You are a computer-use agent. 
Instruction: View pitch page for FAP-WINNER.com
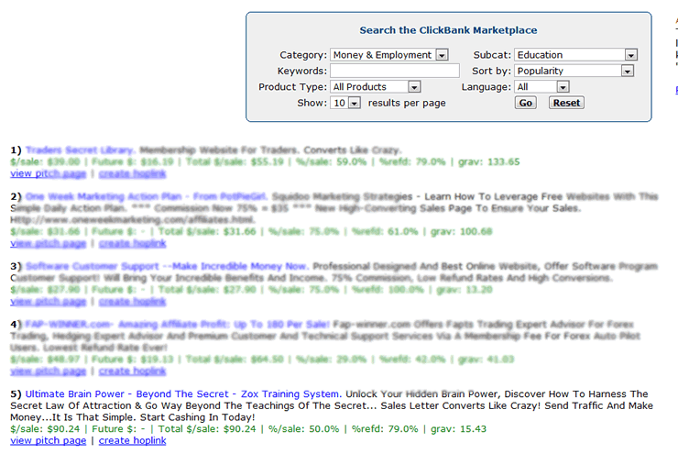[49, 371]
